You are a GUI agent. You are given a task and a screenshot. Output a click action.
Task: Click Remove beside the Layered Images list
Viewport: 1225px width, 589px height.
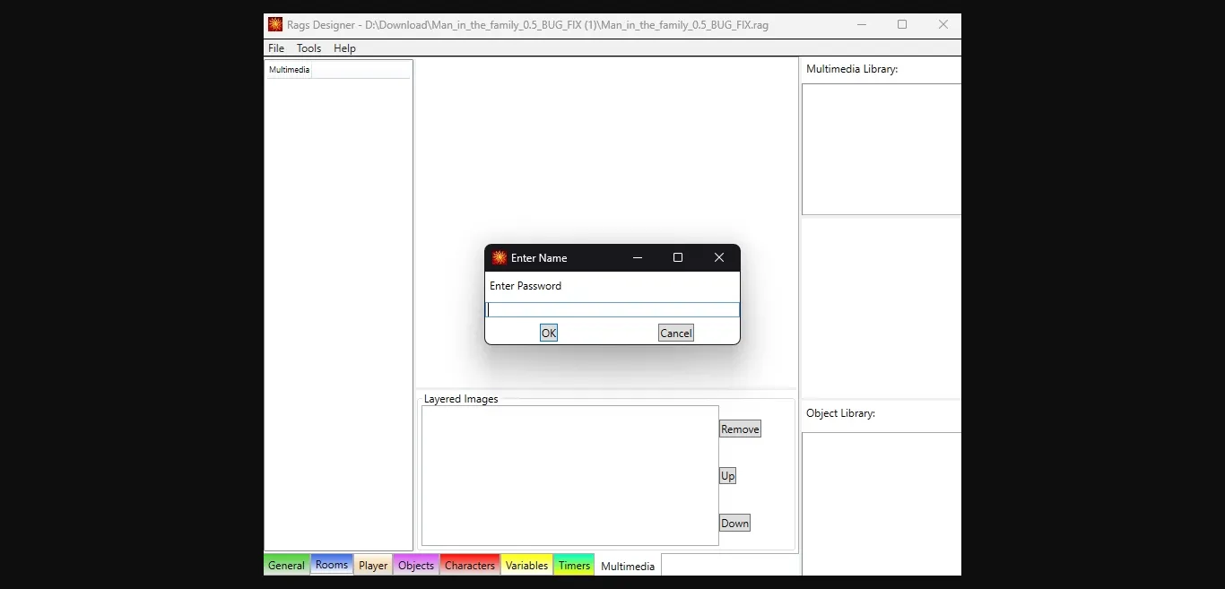(740, 429)
